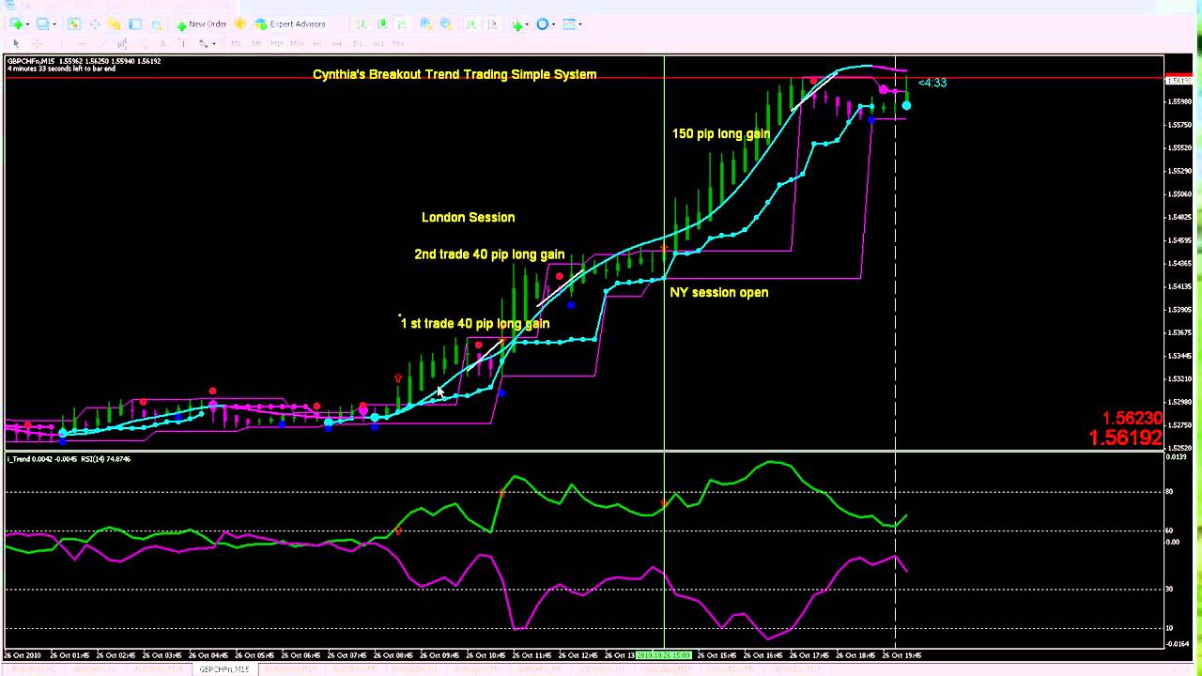The height and width of the screenshot is (676, 1202).
Task: Toggle the Terminal panel icon
Action: (x=135, y=24)
